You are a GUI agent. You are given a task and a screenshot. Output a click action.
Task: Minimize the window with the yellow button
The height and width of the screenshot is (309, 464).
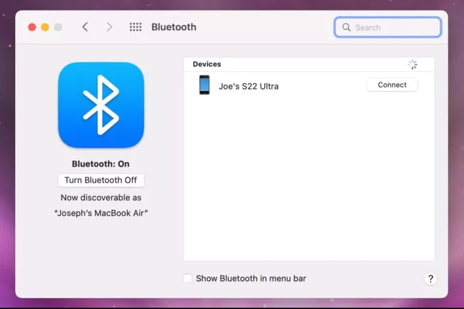[45, 27]
